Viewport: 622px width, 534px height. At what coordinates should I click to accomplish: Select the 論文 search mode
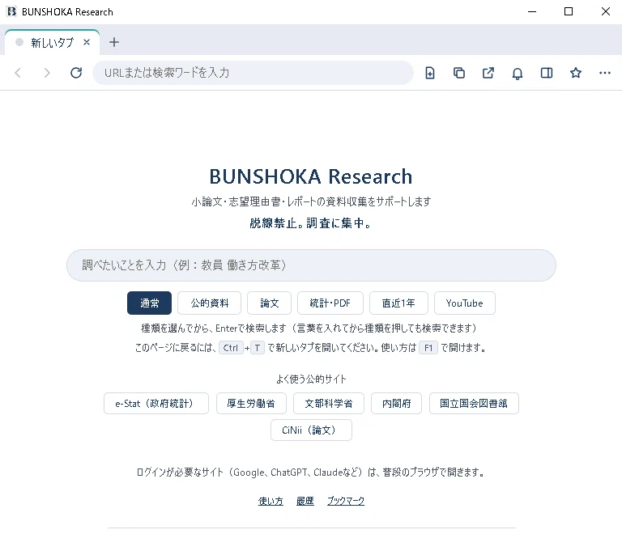click(270, 303)
